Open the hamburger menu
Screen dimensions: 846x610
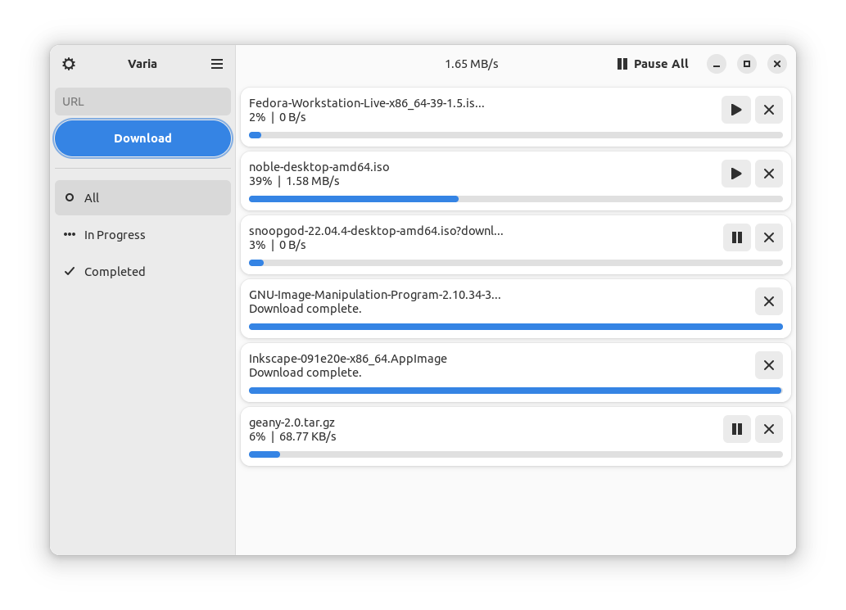216,64
